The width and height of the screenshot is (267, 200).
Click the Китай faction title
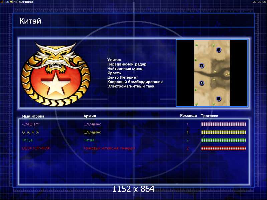click(30, 21)
